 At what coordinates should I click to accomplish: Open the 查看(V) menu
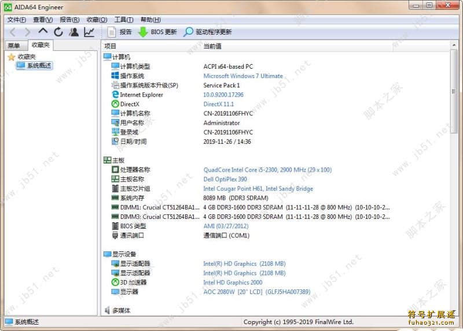click(x=43, y=20)
